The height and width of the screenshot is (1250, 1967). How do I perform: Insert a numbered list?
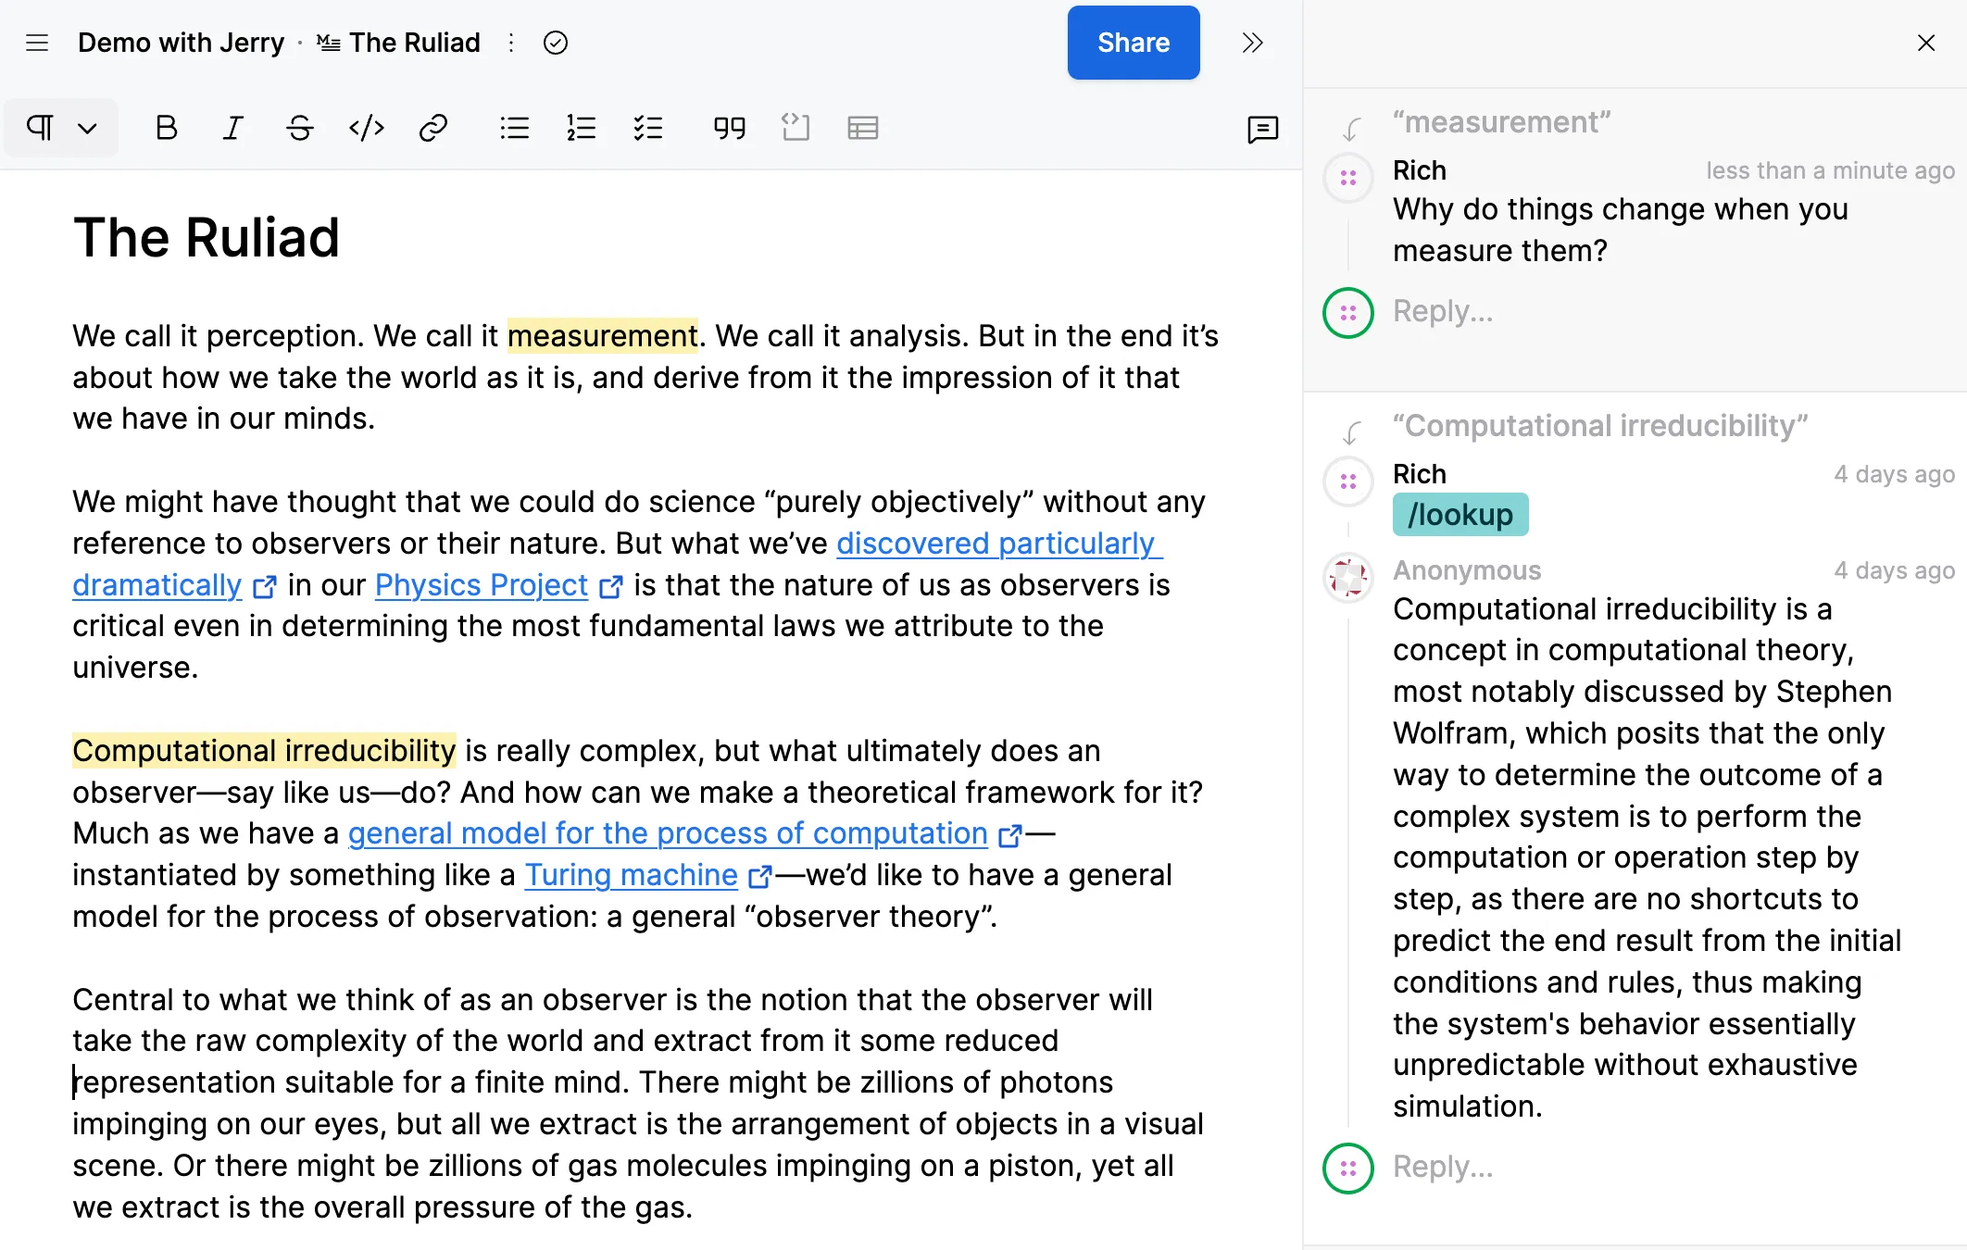point(581,128)
